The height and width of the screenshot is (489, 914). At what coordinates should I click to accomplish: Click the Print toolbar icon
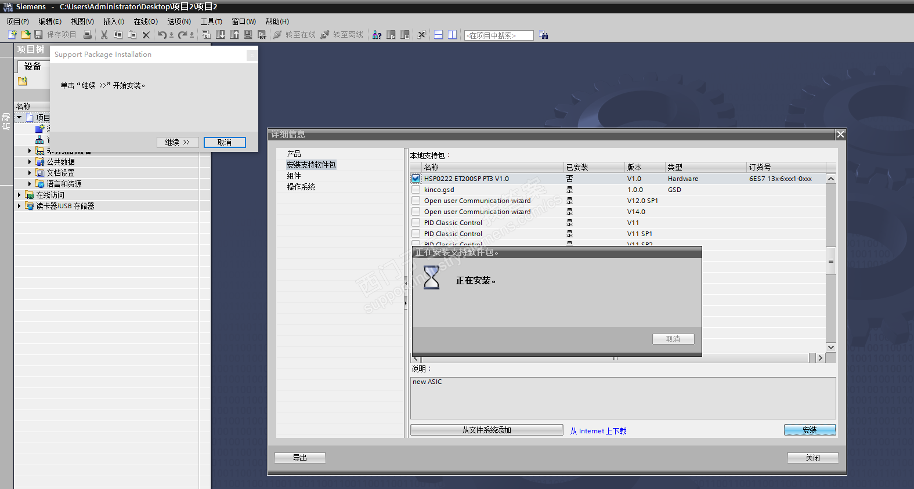click(88, 35)
